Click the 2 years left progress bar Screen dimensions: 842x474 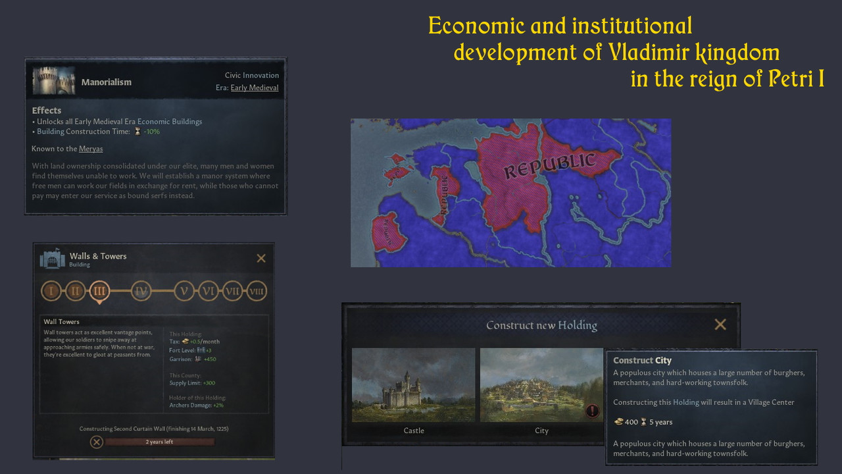[x=160, y=442]
